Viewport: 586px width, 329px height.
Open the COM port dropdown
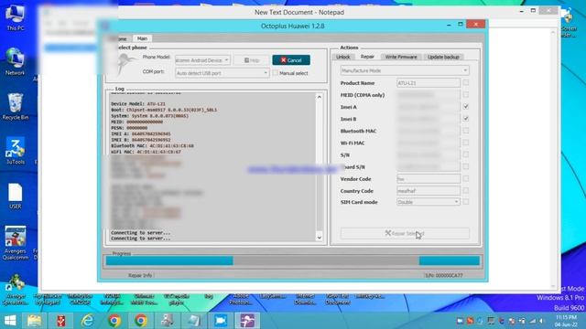click(x=222, y=73)
